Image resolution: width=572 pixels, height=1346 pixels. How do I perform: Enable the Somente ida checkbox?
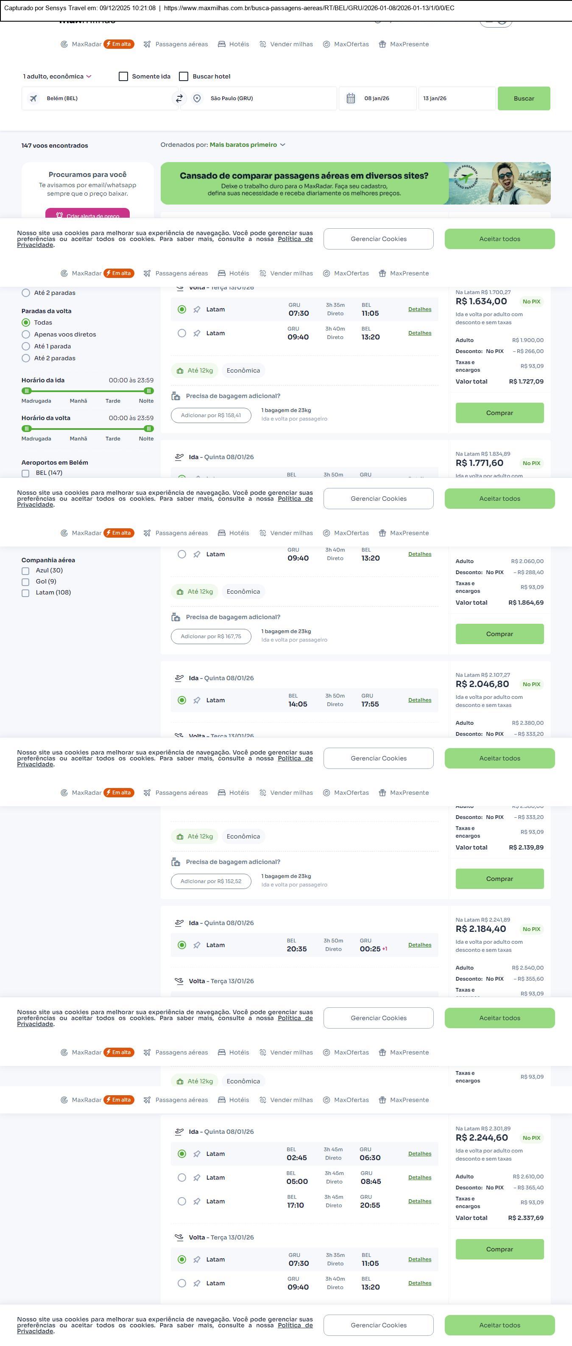click(x=124, y=76)
